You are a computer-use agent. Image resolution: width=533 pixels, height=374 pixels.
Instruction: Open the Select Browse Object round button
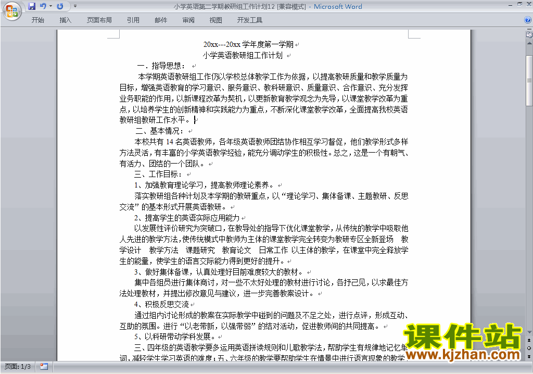[529, 348]
